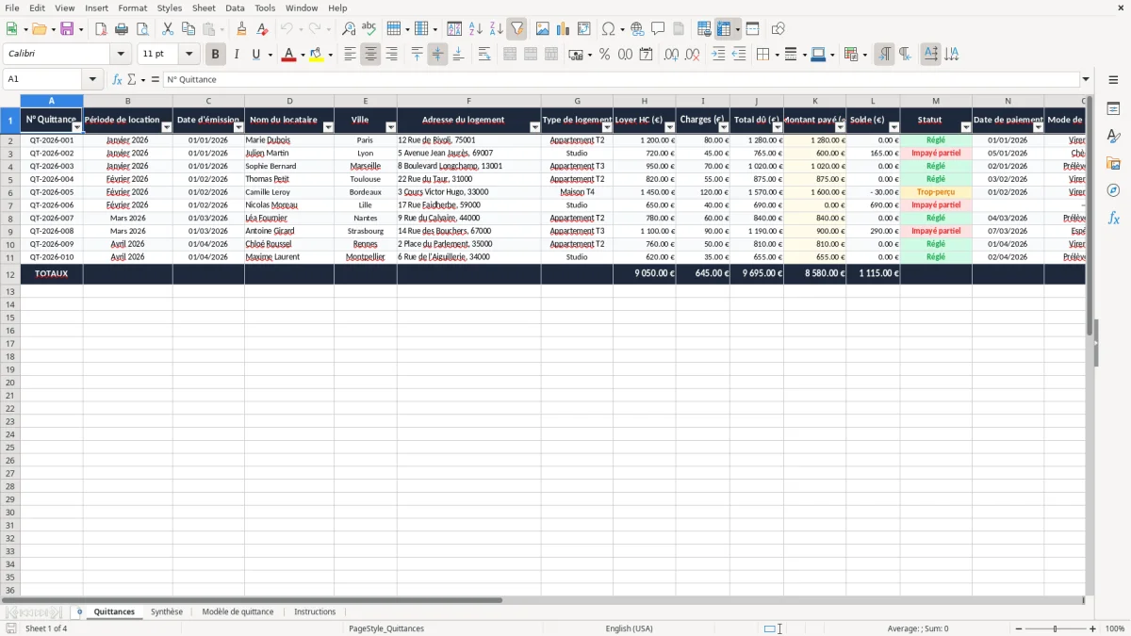Select column header F

pyautogui.click(x=468, y=101)
